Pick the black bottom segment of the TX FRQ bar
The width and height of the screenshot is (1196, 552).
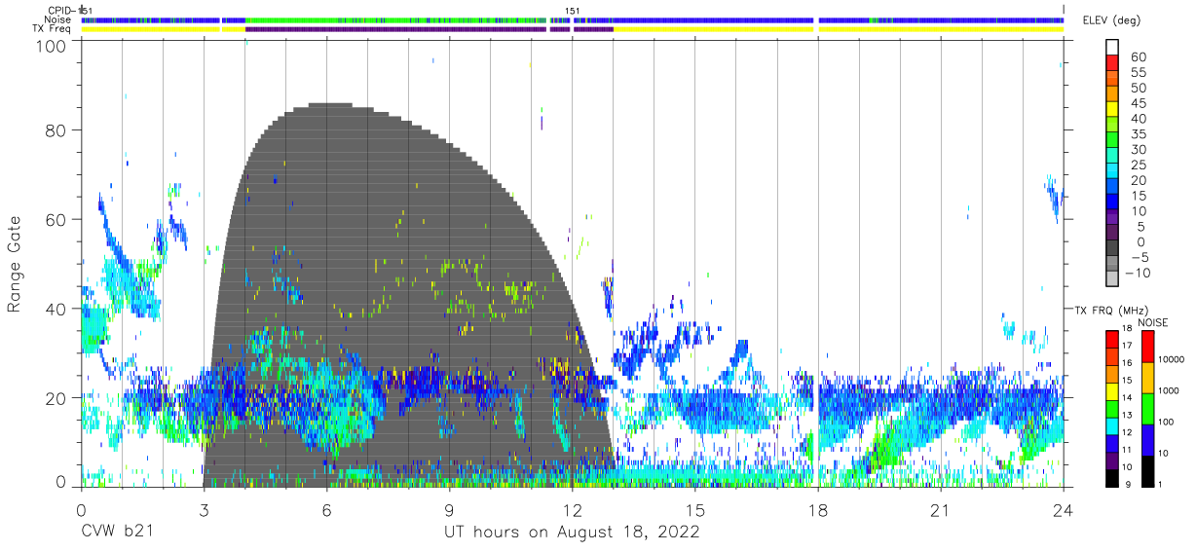pyautogui.click(x=1111, y=478)
